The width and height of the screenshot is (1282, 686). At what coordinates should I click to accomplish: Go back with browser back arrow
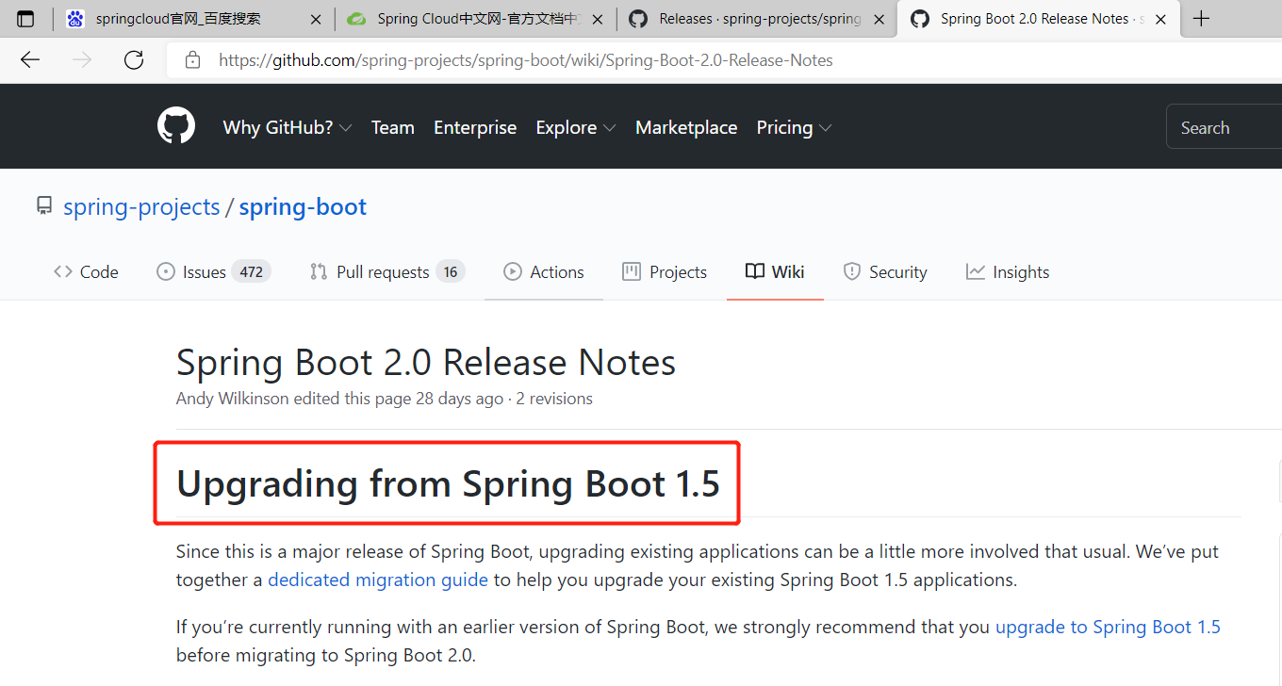30,60
